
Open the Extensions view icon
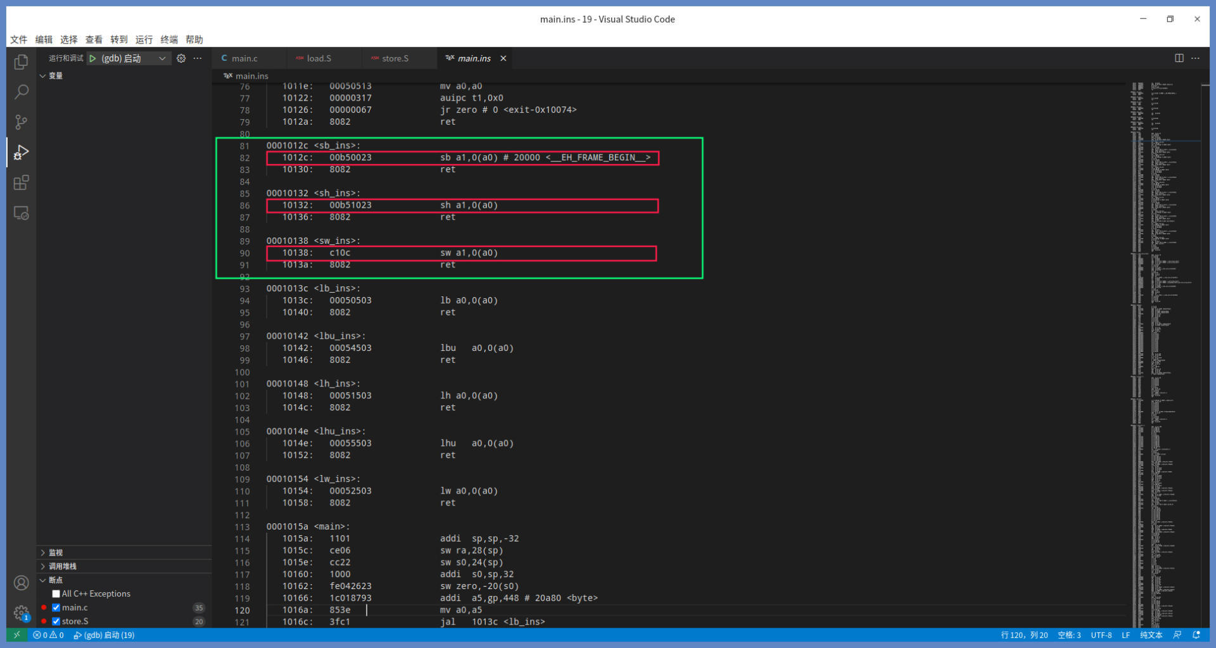(21, 183)
